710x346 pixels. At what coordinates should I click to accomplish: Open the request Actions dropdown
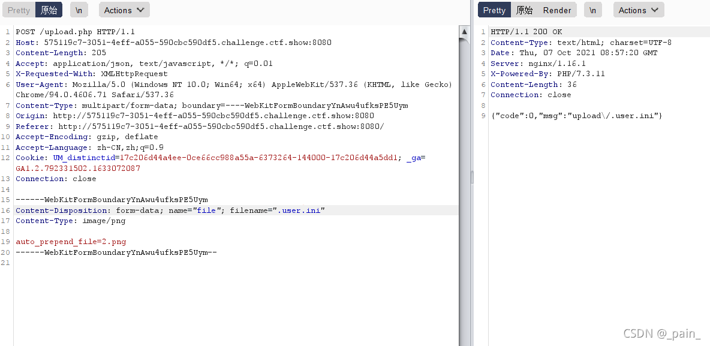(124, 10)
